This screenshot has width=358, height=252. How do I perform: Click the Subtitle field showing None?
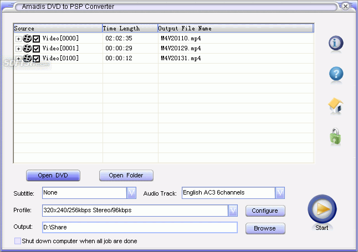pos(84,193)
